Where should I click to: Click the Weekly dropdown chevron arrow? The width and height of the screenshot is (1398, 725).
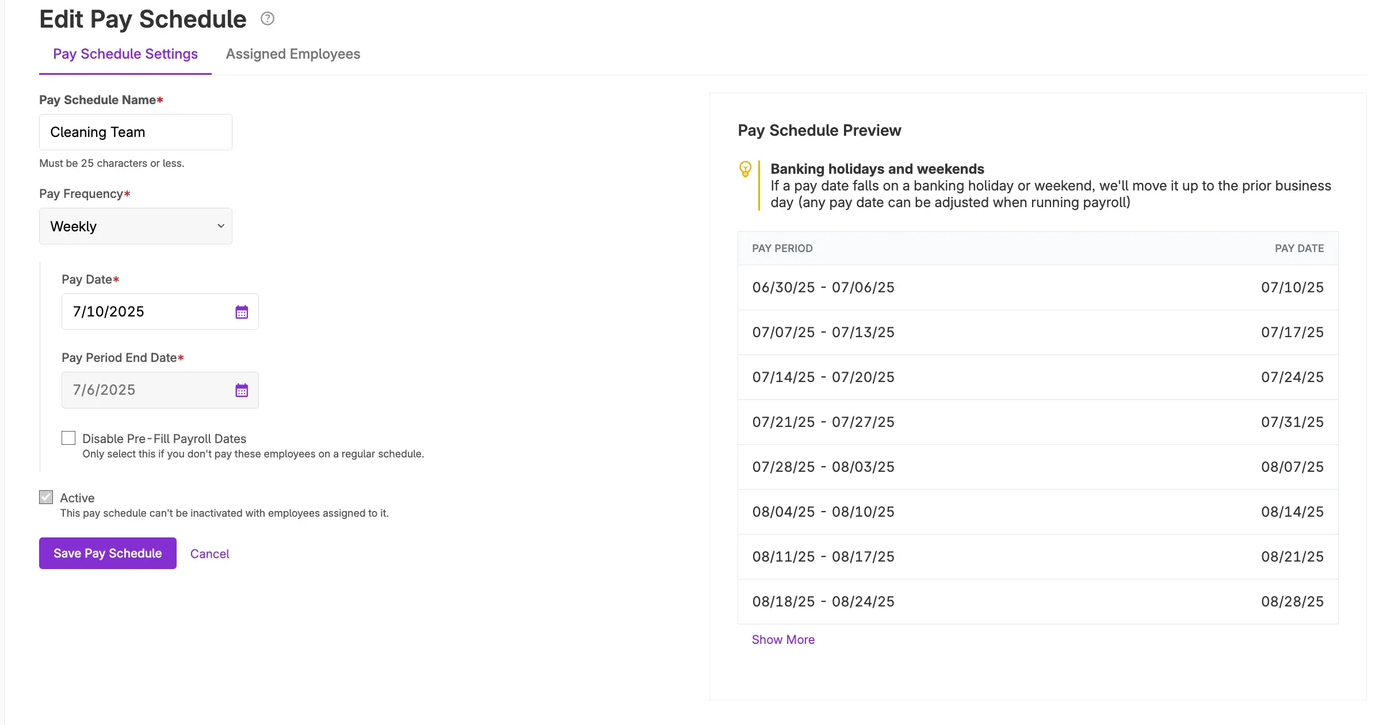pyautogui.click(x=221, y=226)
